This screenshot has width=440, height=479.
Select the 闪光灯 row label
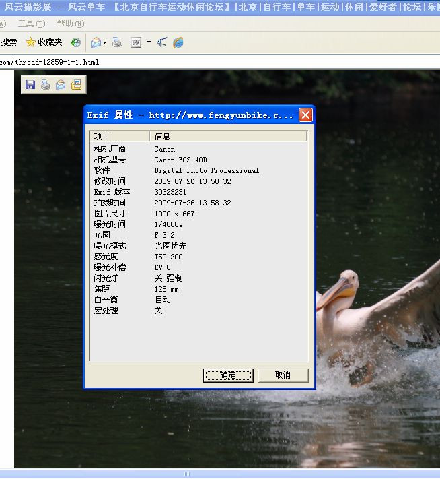[x=106, y=278]
